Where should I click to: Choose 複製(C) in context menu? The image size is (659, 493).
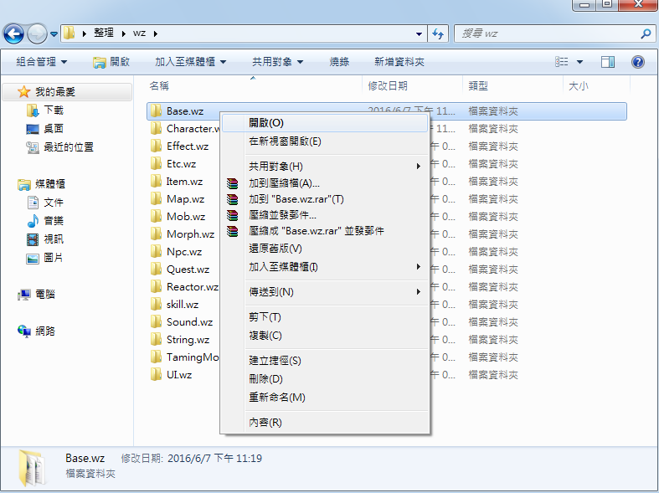(324, 336)
